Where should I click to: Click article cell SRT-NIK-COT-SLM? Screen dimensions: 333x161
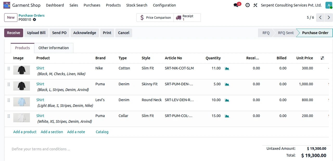pyautogui.click(x=179, y=68)
